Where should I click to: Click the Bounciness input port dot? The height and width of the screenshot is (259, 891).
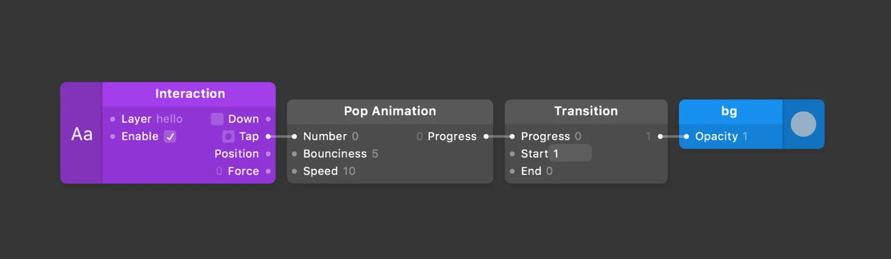coord(294,154)
